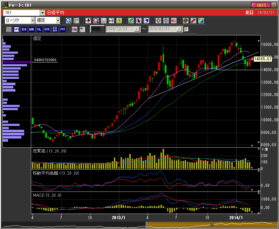Enable the ATR indicator button
The height and width of the screenshot is (229, 279).
pyautogui.click(x=47, y=29)
